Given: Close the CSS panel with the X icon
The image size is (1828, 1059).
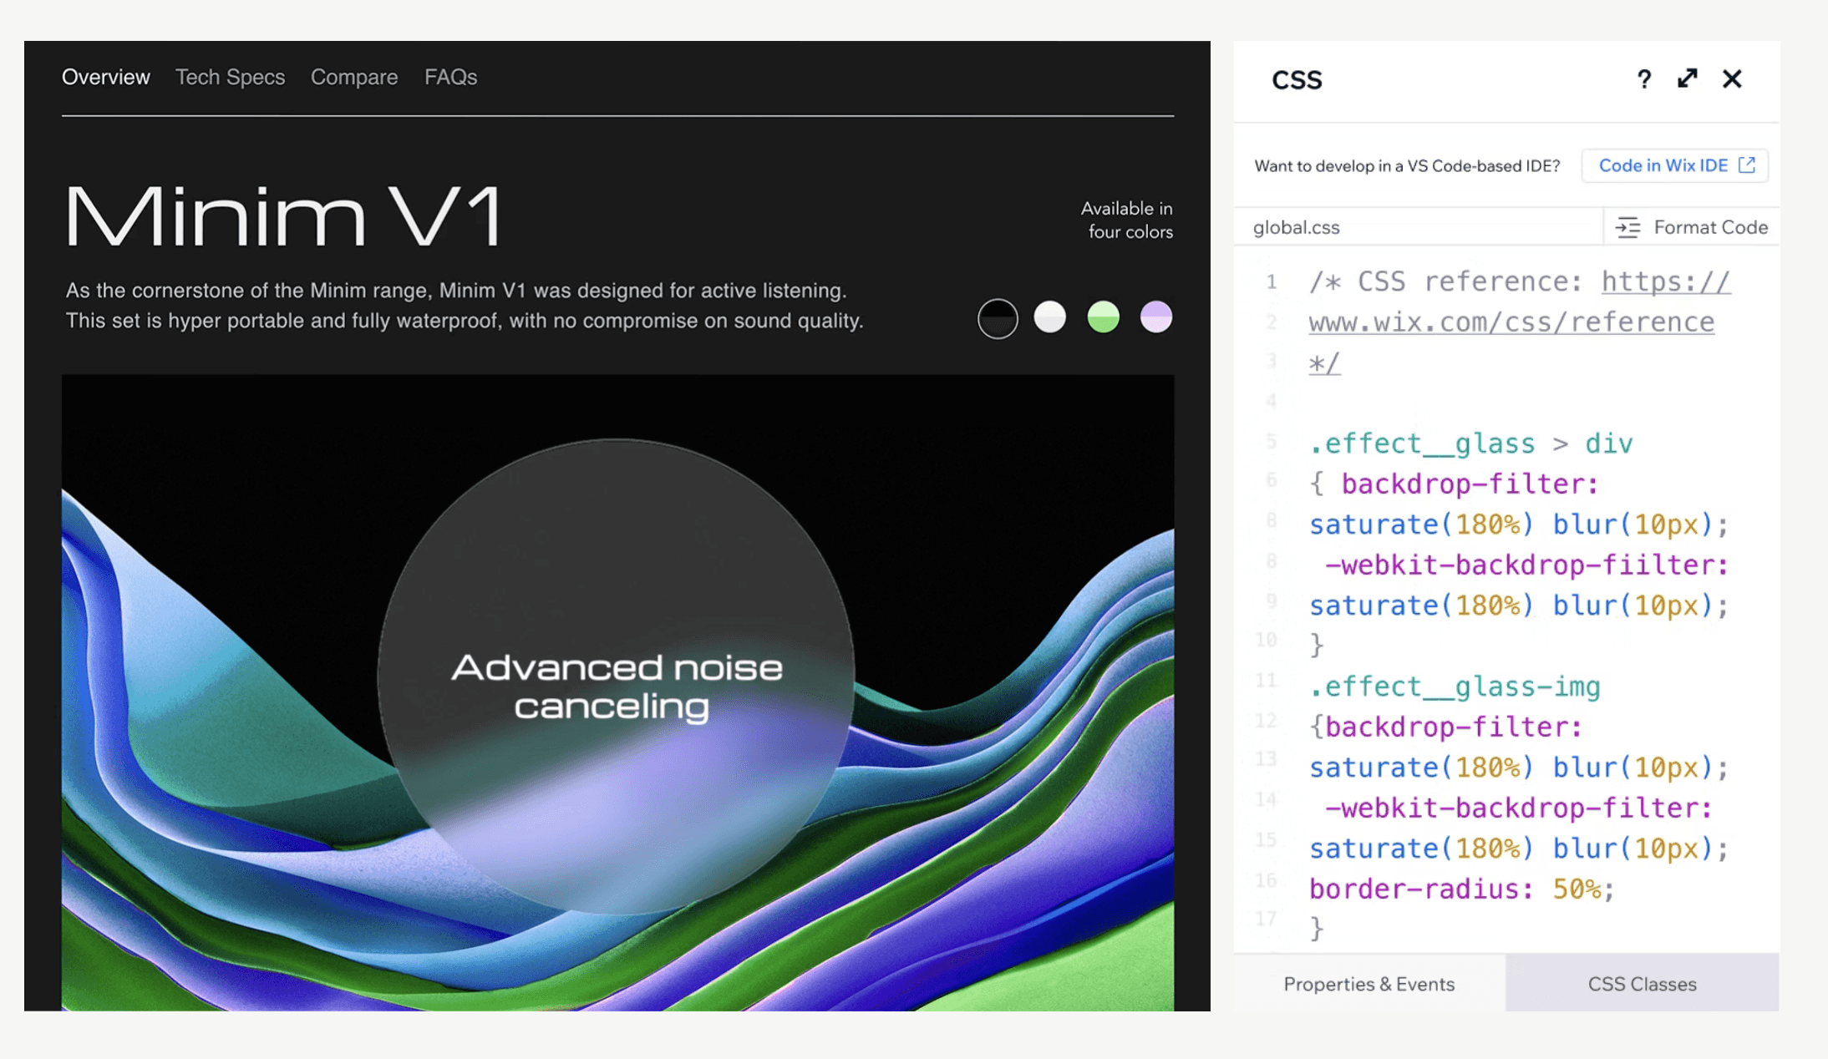Looking at the screenshot, I should 1732,79.
